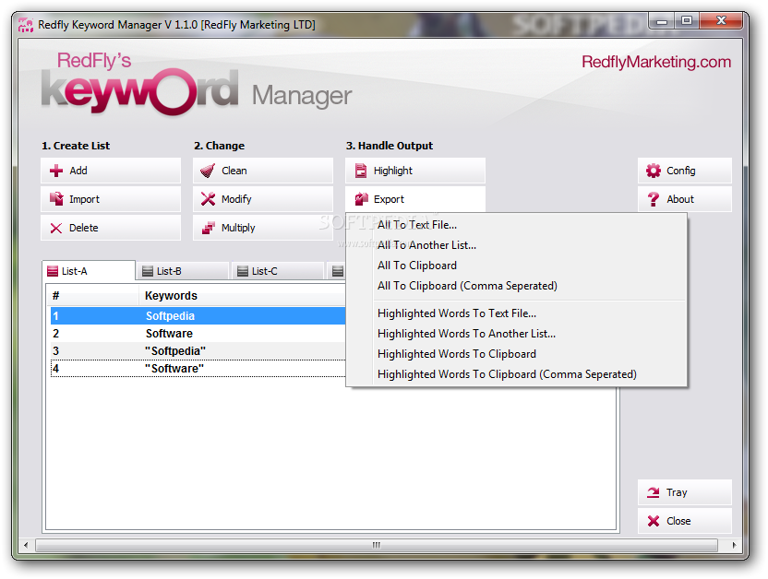Switch to the List-B tab
Screen dimensions: 768x579
183,271
